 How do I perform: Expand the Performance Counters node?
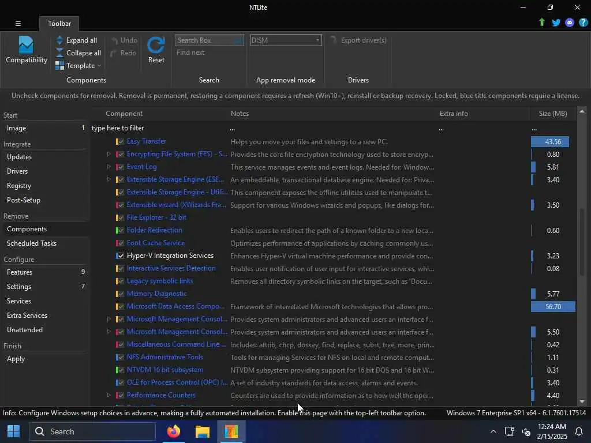[109, 395]
